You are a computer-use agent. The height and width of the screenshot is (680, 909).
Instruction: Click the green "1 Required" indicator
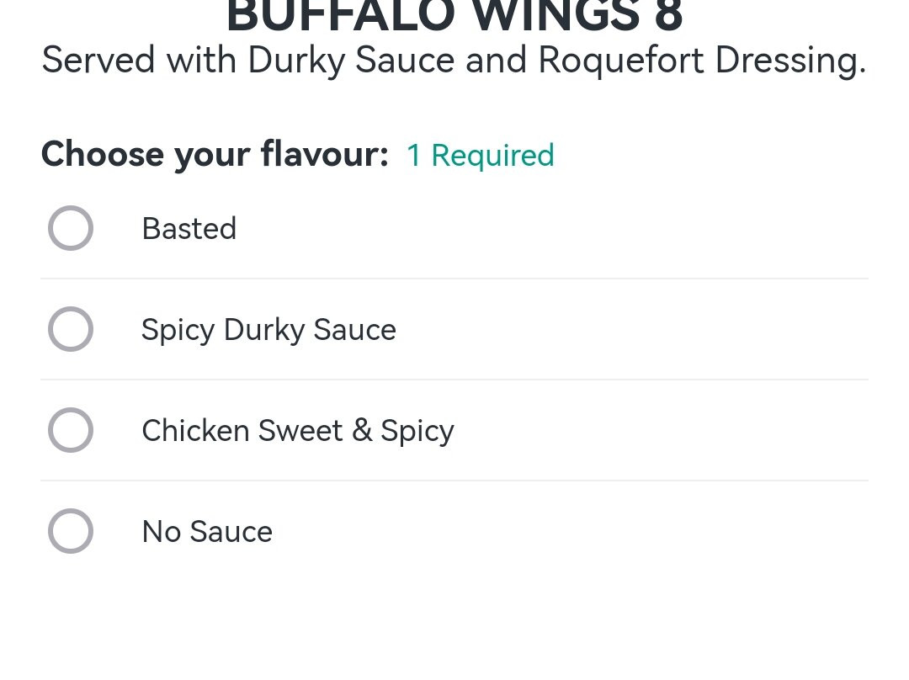coord(480,156)
